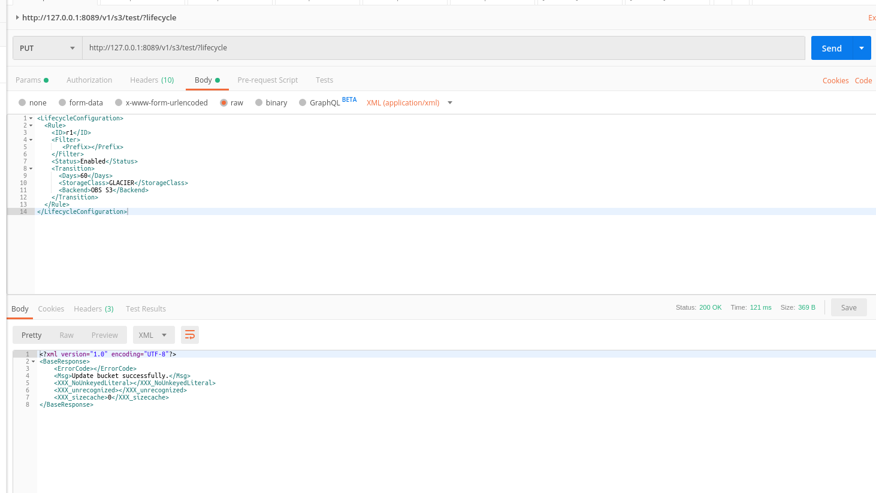Collapse the Transition fold arrow on line 8
Image resolution: width=876 pixels, height=493 pixels.
point(31,168)
